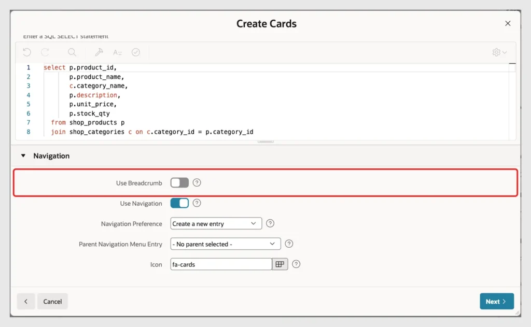Show help for the Icon field

[x=296, y=264]
